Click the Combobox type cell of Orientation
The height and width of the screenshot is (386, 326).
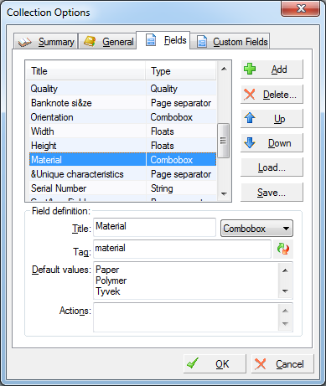click(181, 117)
